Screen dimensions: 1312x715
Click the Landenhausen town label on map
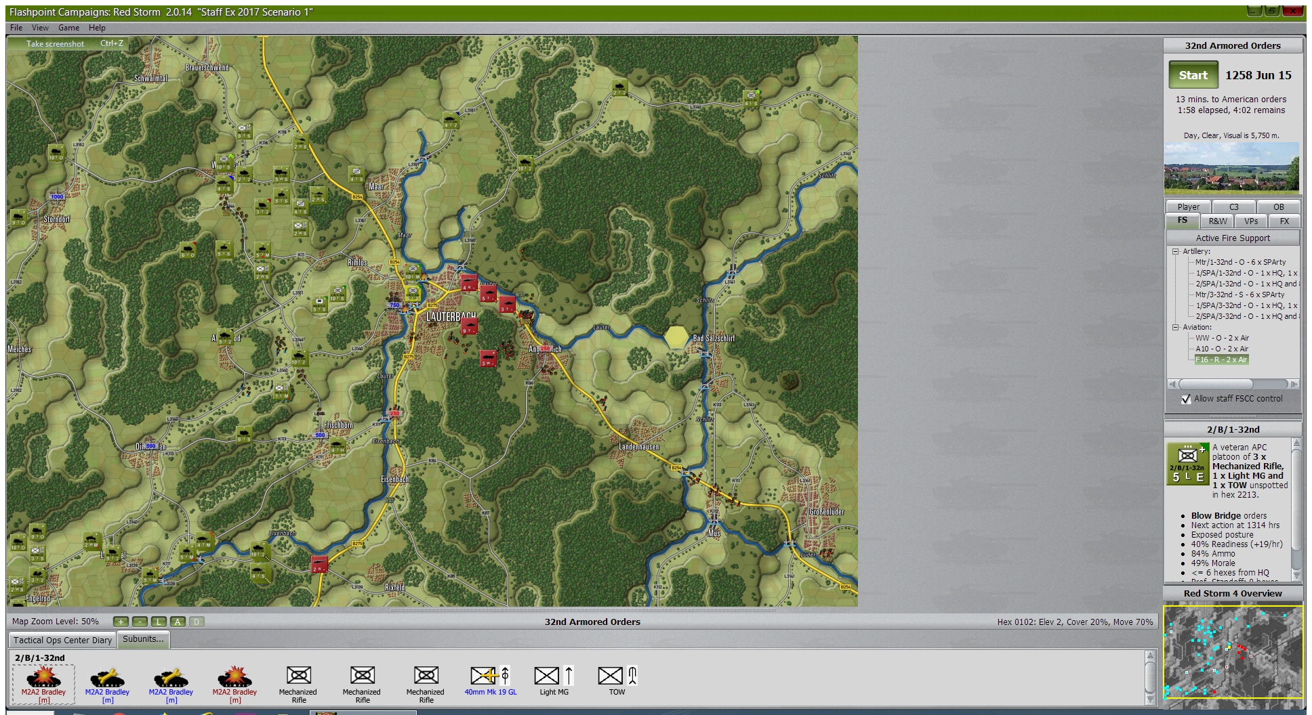(638, 447)
